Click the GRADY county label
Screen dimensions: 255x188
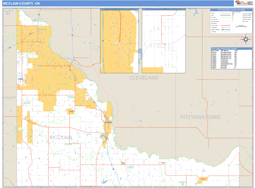[8, 98]
